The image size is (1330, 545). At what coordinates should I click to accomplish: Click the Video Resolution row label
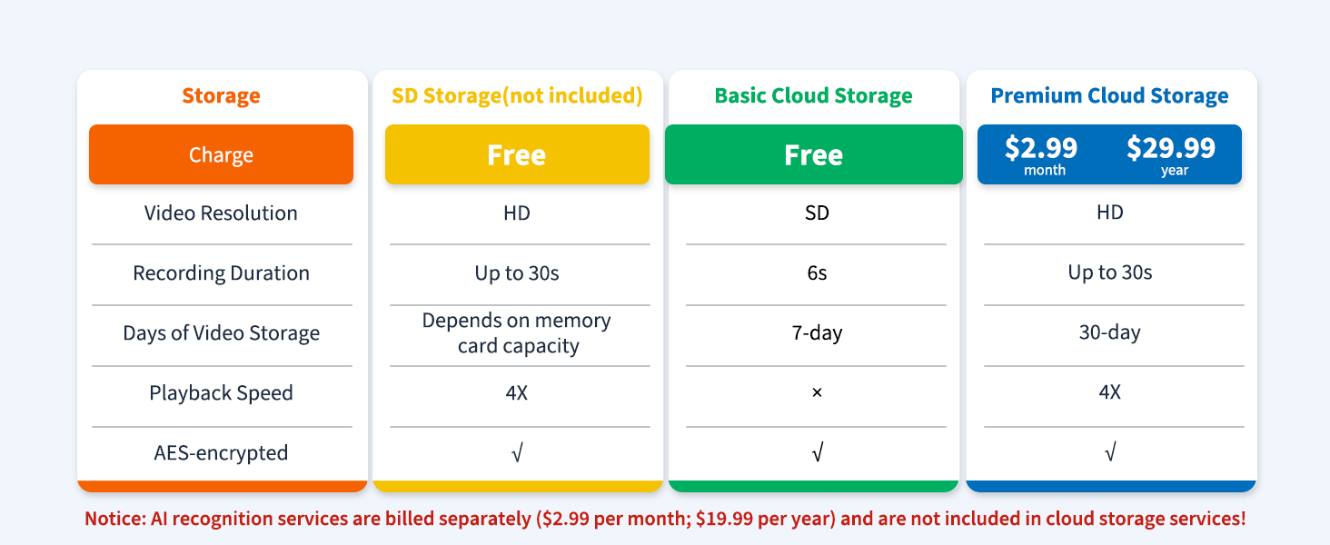tap(221, 213)
